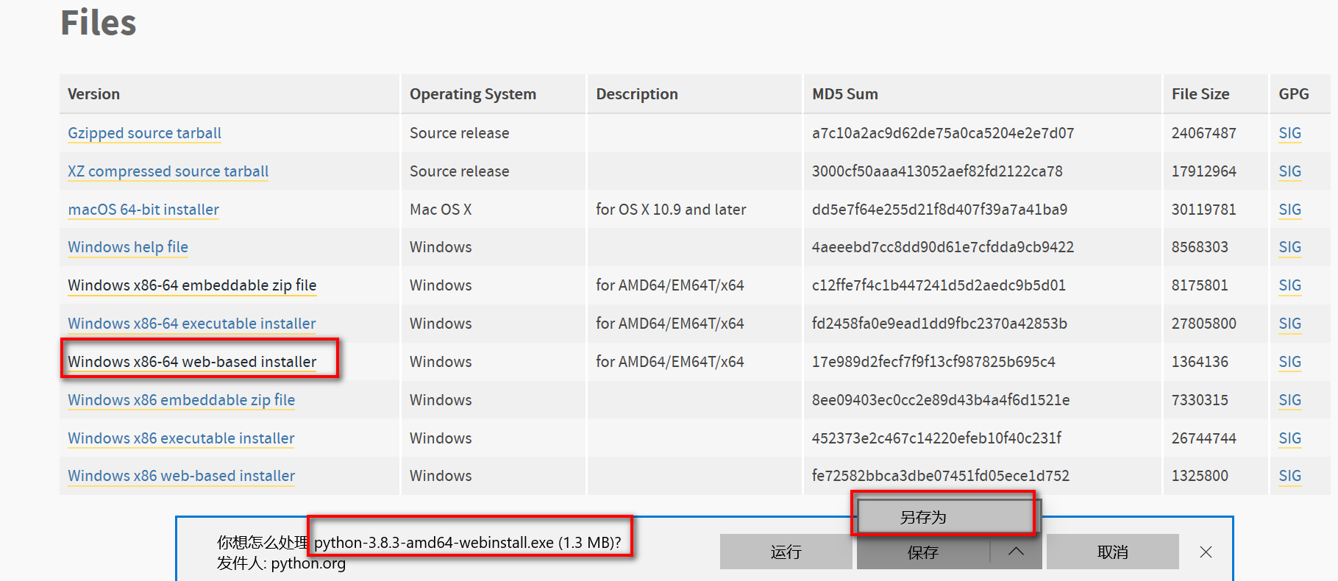
Task: Click python-3.8.3-amd64-webinstall.exe filename text
Action: coord(434,543)
